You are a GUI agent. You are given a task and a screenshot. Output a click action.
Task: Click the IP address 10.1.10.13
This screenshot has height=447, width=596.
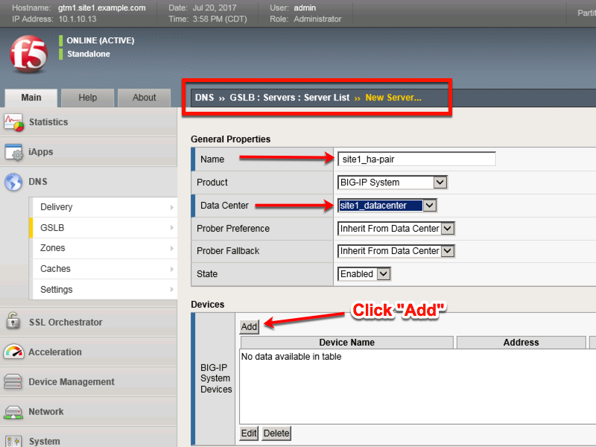[77, 19]
